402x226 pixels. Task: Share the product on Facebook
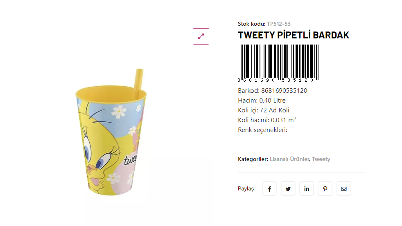point(269,189)
